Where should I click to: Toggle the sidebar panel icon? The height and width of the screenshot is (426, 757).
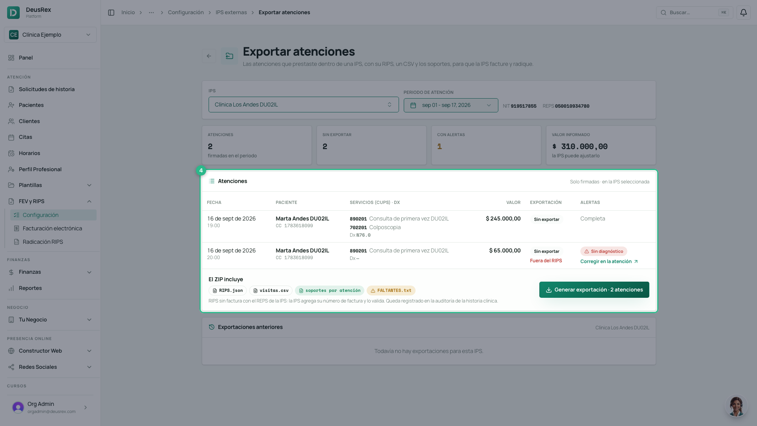(111, 13)
